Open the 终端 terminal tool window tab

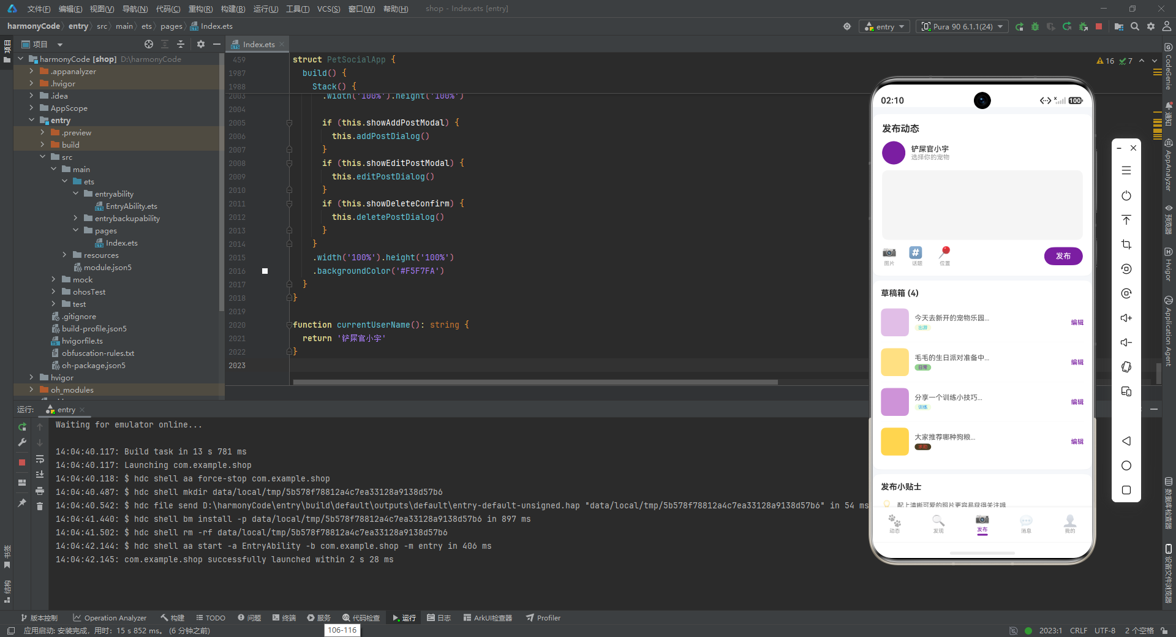point(284,617)
